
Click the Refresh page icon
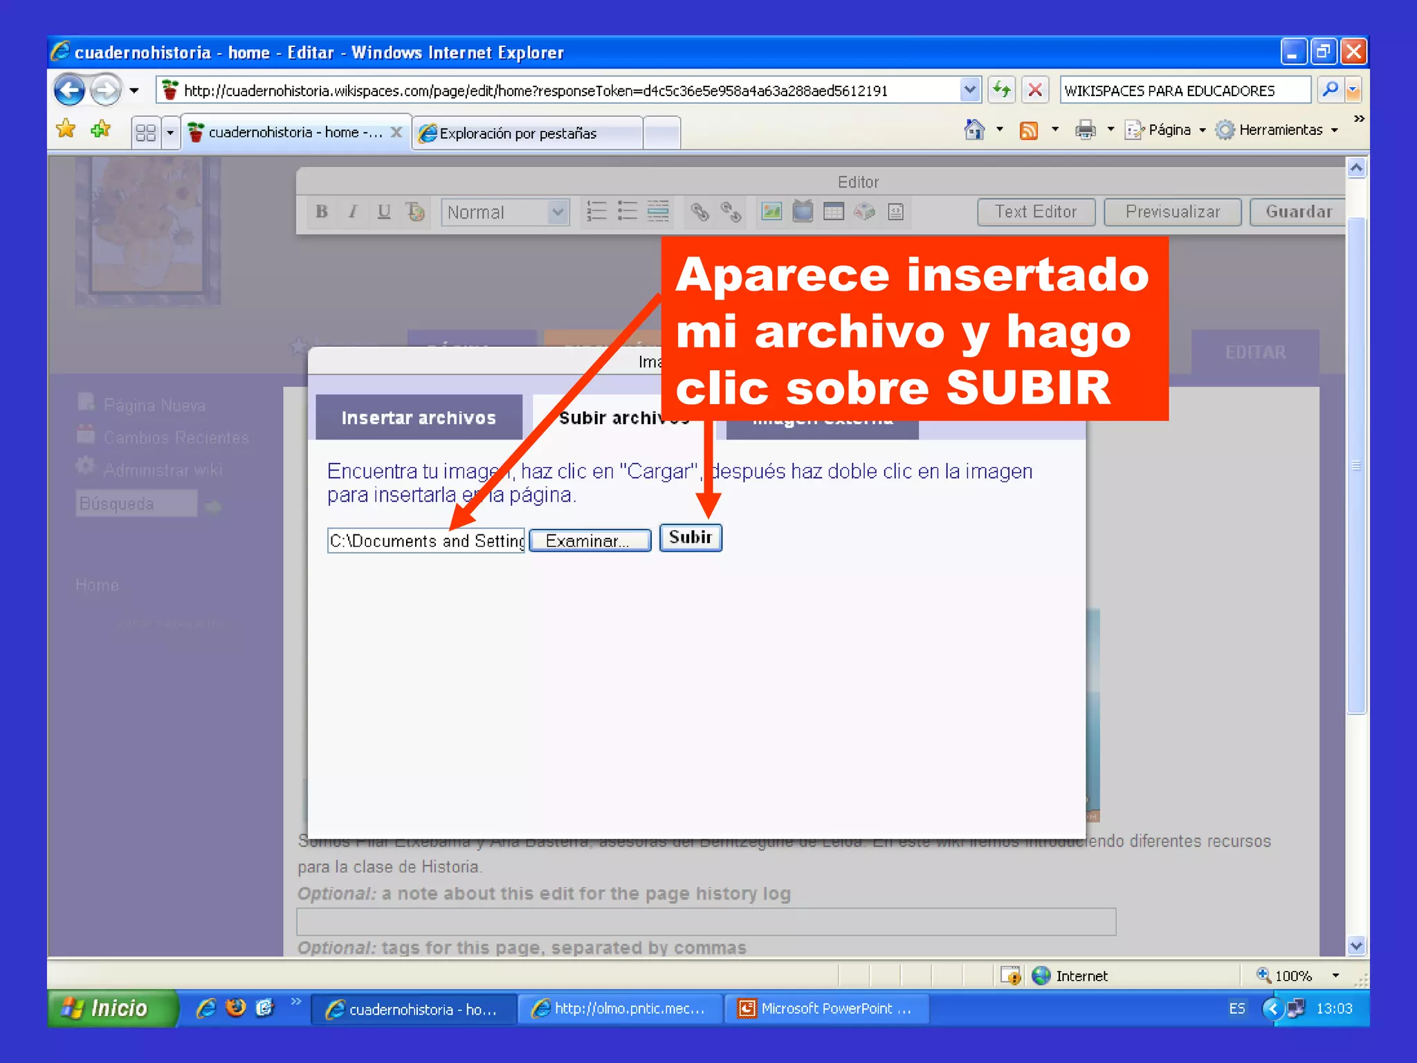tap(1001, 90)
